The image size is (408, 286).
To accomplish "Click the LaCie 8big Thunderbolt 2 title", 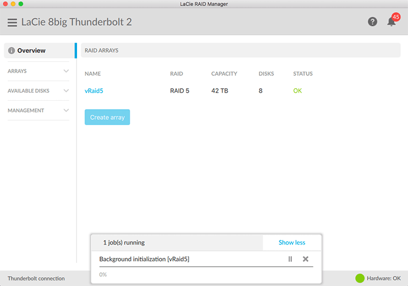I will tap(76, 22).
